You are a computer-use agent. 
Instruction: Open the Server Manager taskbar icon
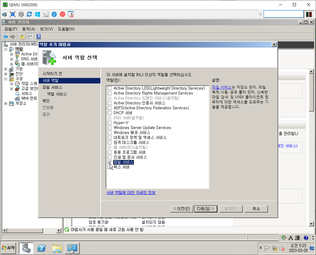point(26,248)
